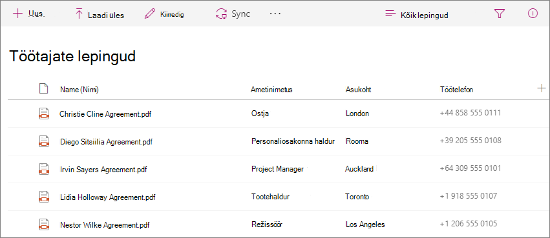Click the file type column header icon
550x238 pixels.
tap(43, 89)
